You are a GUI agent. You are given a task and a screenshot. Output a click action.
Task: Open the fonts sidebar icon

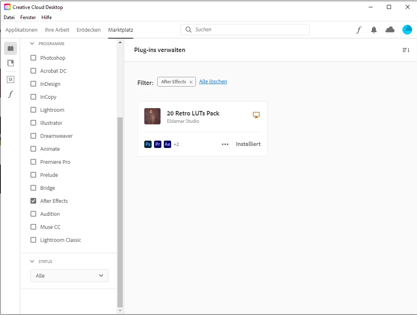point(11,94)
